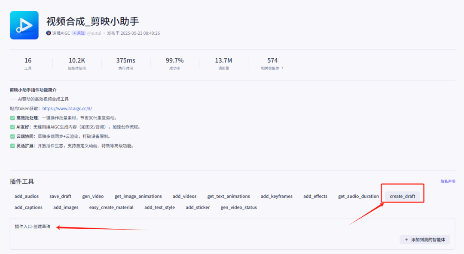Select the add_keyframes tool tab
Screen dimensions: 464x254
point(276,196)
